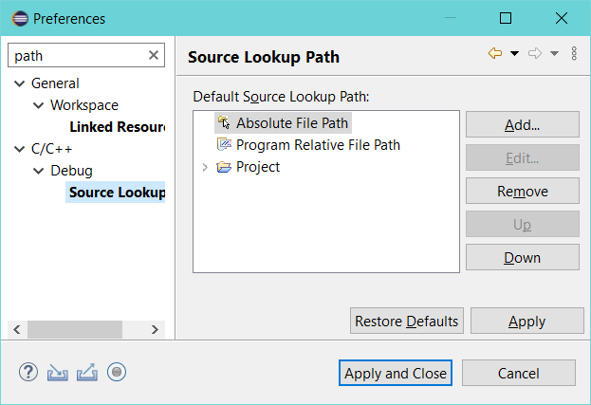Viewport: 591px width, 405px height.
Task: Click the Project folder icon
Action: [224, 167]
